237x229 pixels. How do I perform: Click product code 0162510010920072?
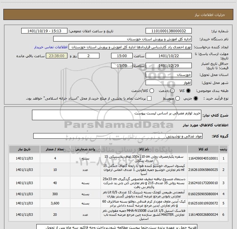pyautogui.click(x=203, y=203)
